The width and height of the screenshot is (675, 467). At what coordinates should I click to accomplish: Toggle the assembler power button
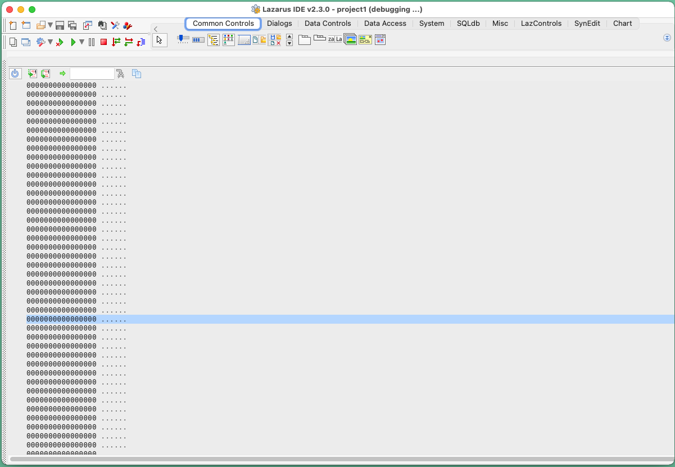15,74
